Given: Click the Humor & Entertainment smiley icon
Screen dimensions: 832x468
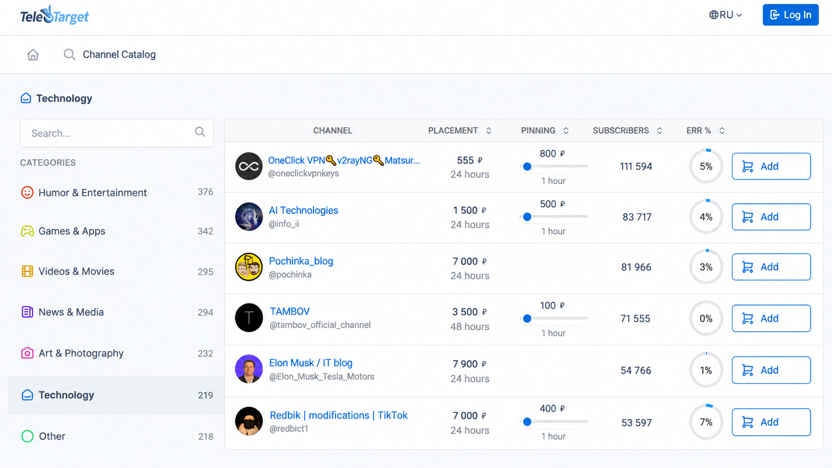Looking at the screenshot, I should [x=27, y=192].
